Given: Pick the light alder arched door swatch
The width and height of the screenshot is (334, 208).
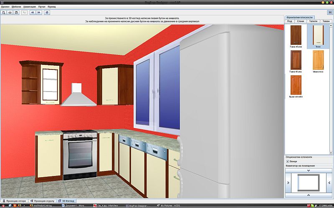Looking at the screenshot, I should click(x=318, y=60).
